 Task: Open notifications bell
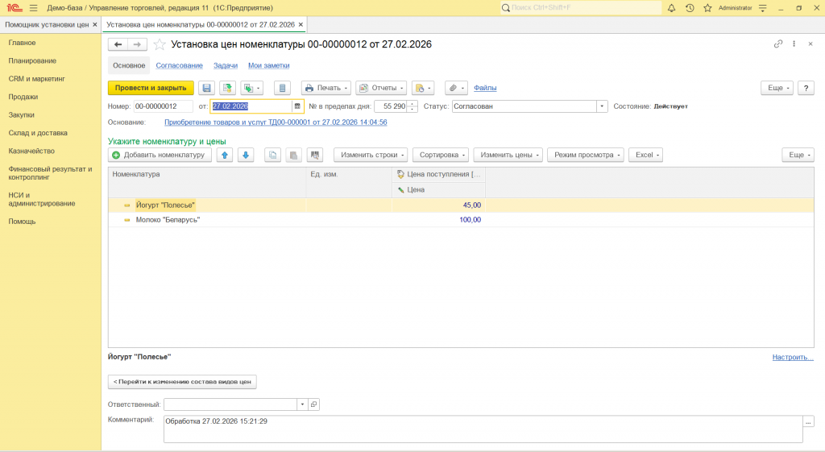click(x=671, y=8)
